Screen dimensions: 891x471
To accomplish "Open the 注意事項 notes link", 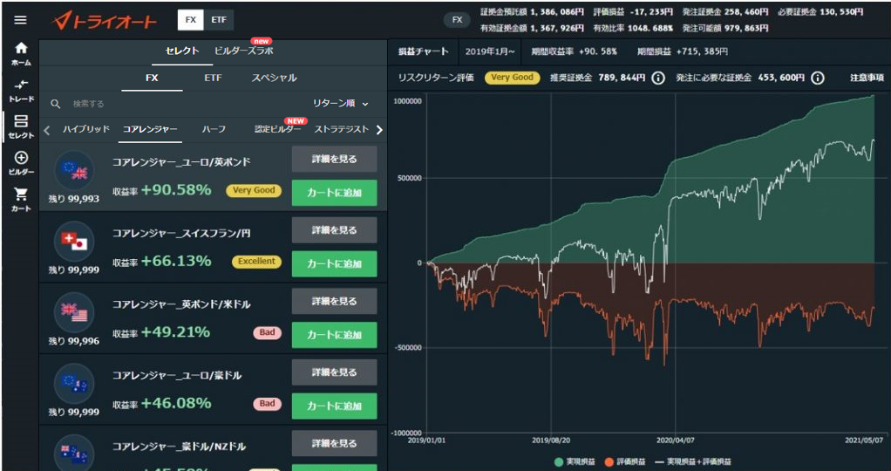I will [x=867, y=78].
